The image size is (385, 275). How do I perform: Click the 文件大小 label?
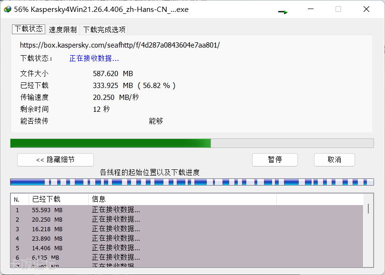tap(34, 74)
